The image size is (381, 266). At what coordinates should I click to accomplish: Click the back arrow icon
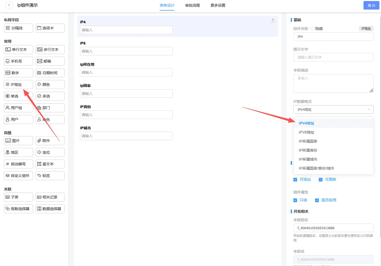tap(9, 5)
